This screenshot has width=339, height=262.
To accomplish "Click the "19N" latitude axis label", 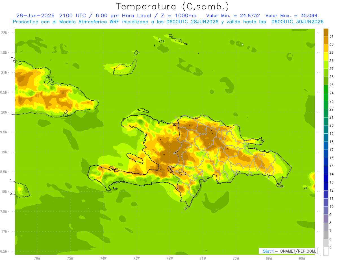I will click(4, 152).
